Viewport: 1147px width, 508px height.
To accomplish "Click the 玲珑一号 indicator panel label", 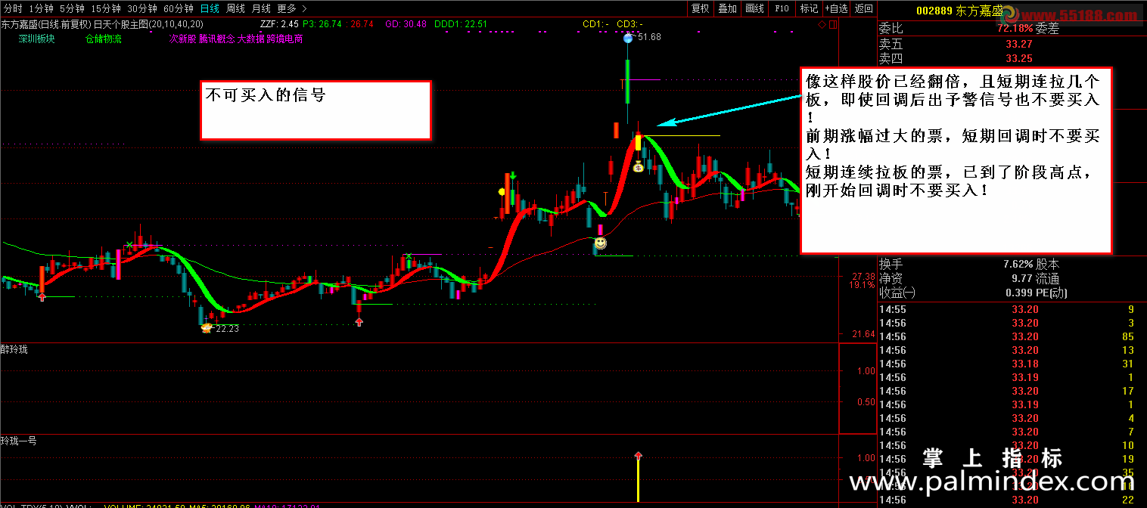I will click(x=19, y=440).
